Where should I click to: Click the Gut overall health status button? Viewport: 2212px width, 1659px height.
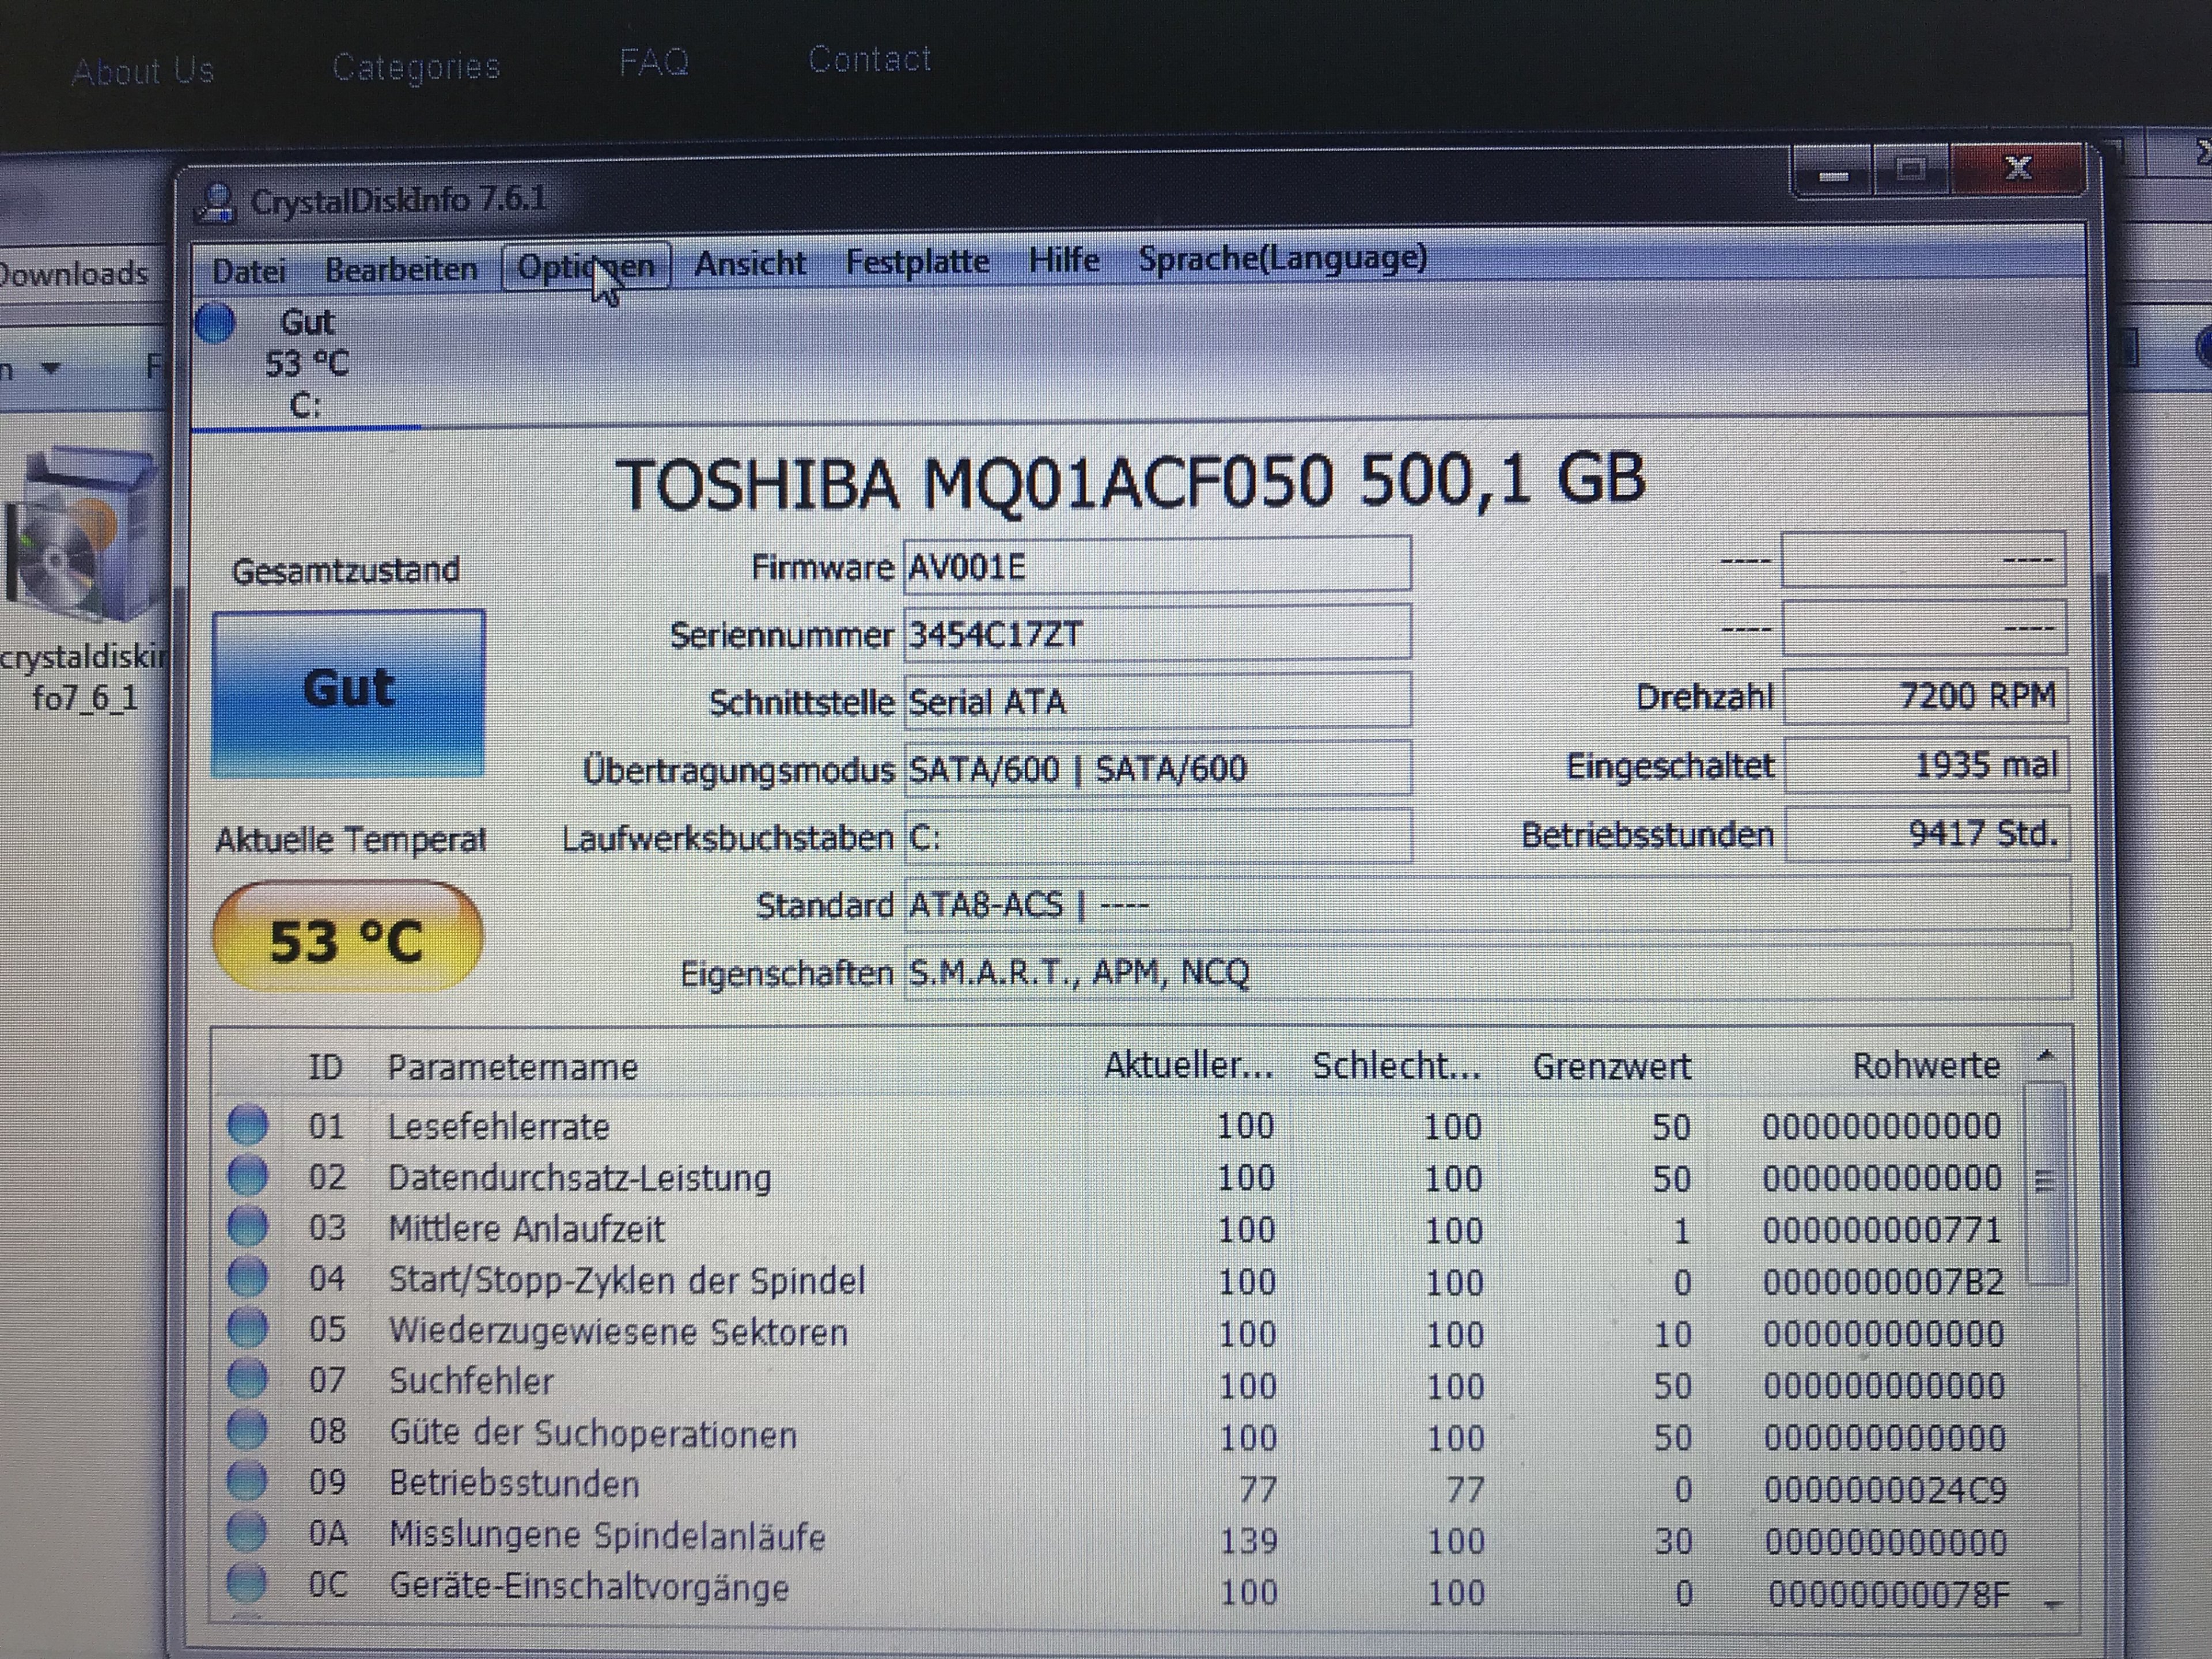pyautogui.click(x=348, y=692)
